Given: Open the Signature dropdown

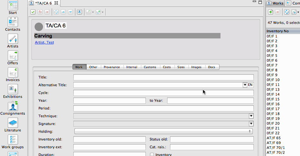Looking at the screenshot, I should [x=251, y=124].
